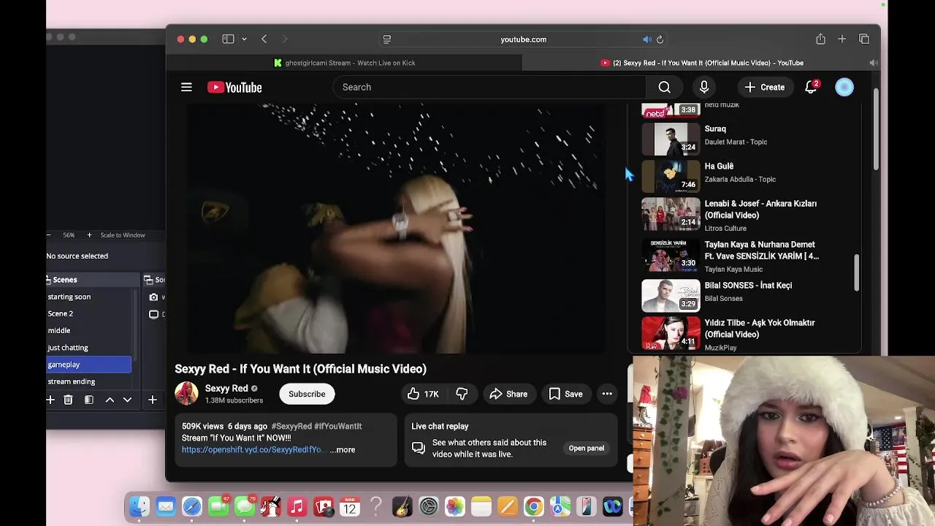This screenshot has height=526, width=935.
Task: Switch to the ghostgirlcami Kick tab
Action: 344,63
